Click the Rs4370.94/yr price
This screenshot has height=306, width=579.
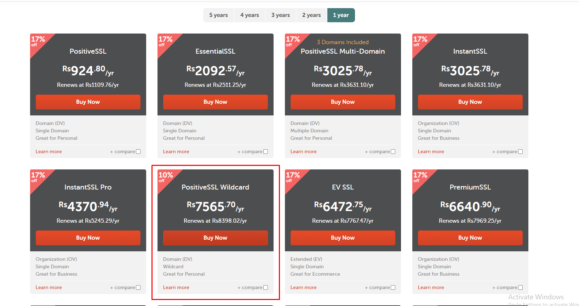click(x=88, y=206)
